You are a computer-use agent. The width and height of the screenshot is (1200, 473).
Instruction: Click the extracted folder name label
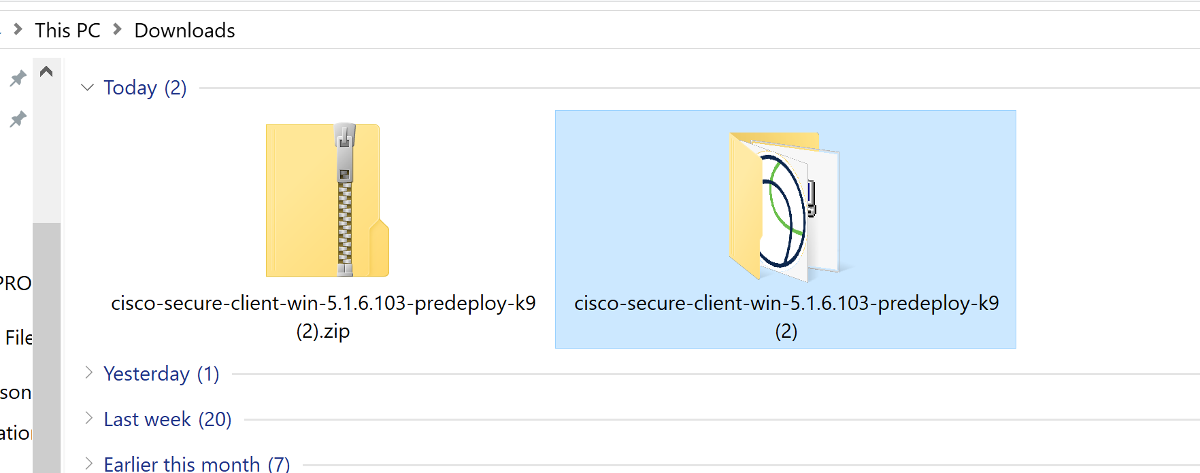pos(786,317)
